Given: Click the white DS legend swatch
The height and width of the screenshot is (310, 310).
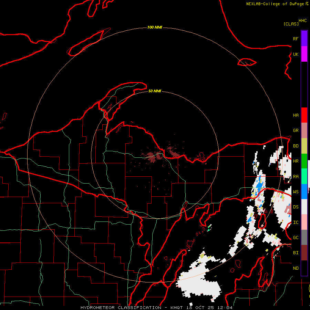Looking at the screenshot, I should coord(304,207).
